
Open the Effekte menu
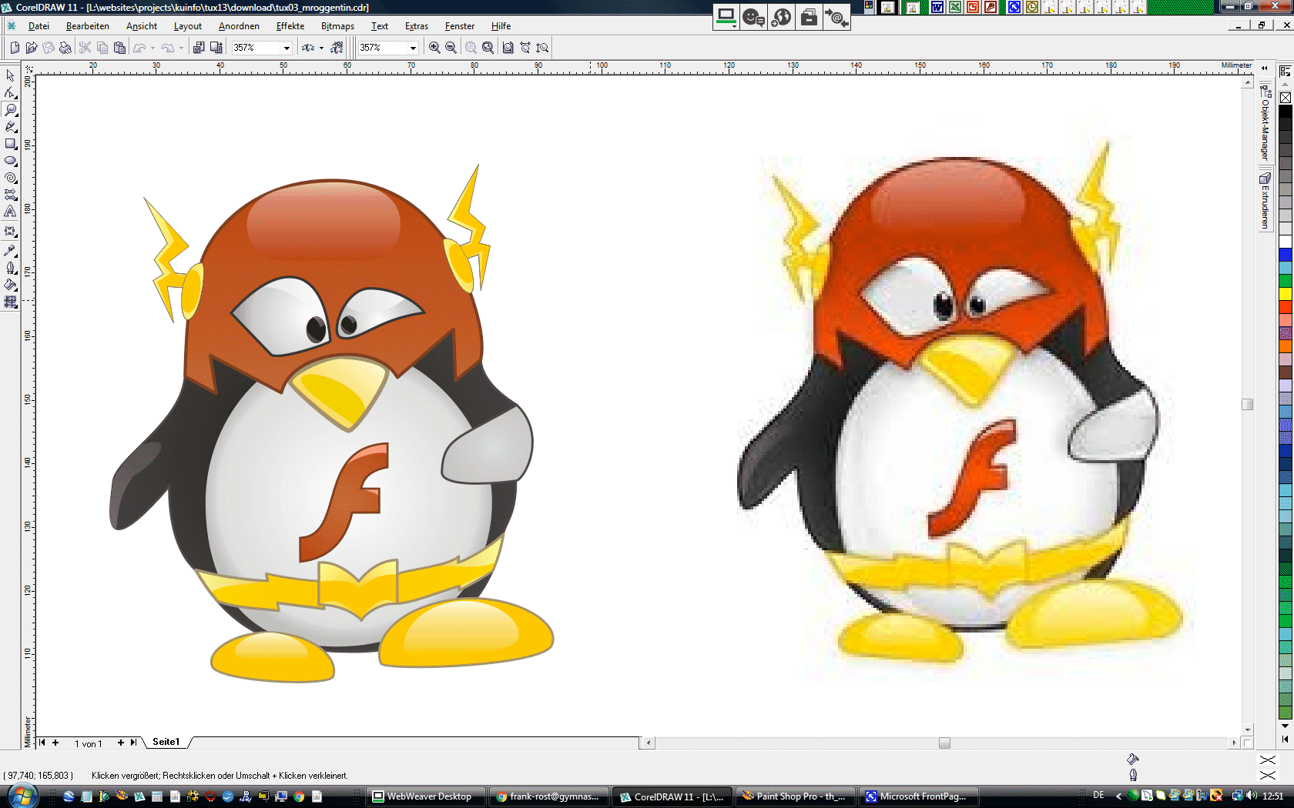[x=290, y=26]
